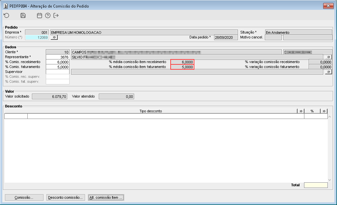
Task: Close the PEDFP004 window
Action: (x=328, y=6)
